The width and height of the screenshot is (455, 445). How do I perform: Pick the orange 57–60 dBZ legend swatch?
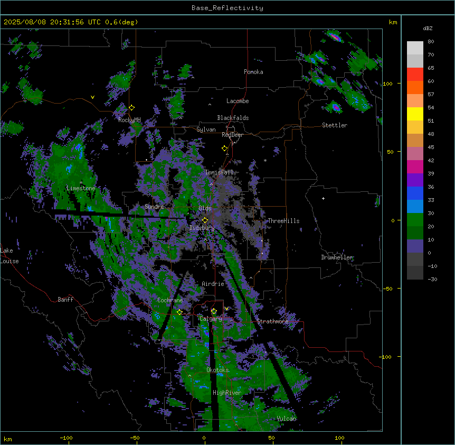pos(415,87)
